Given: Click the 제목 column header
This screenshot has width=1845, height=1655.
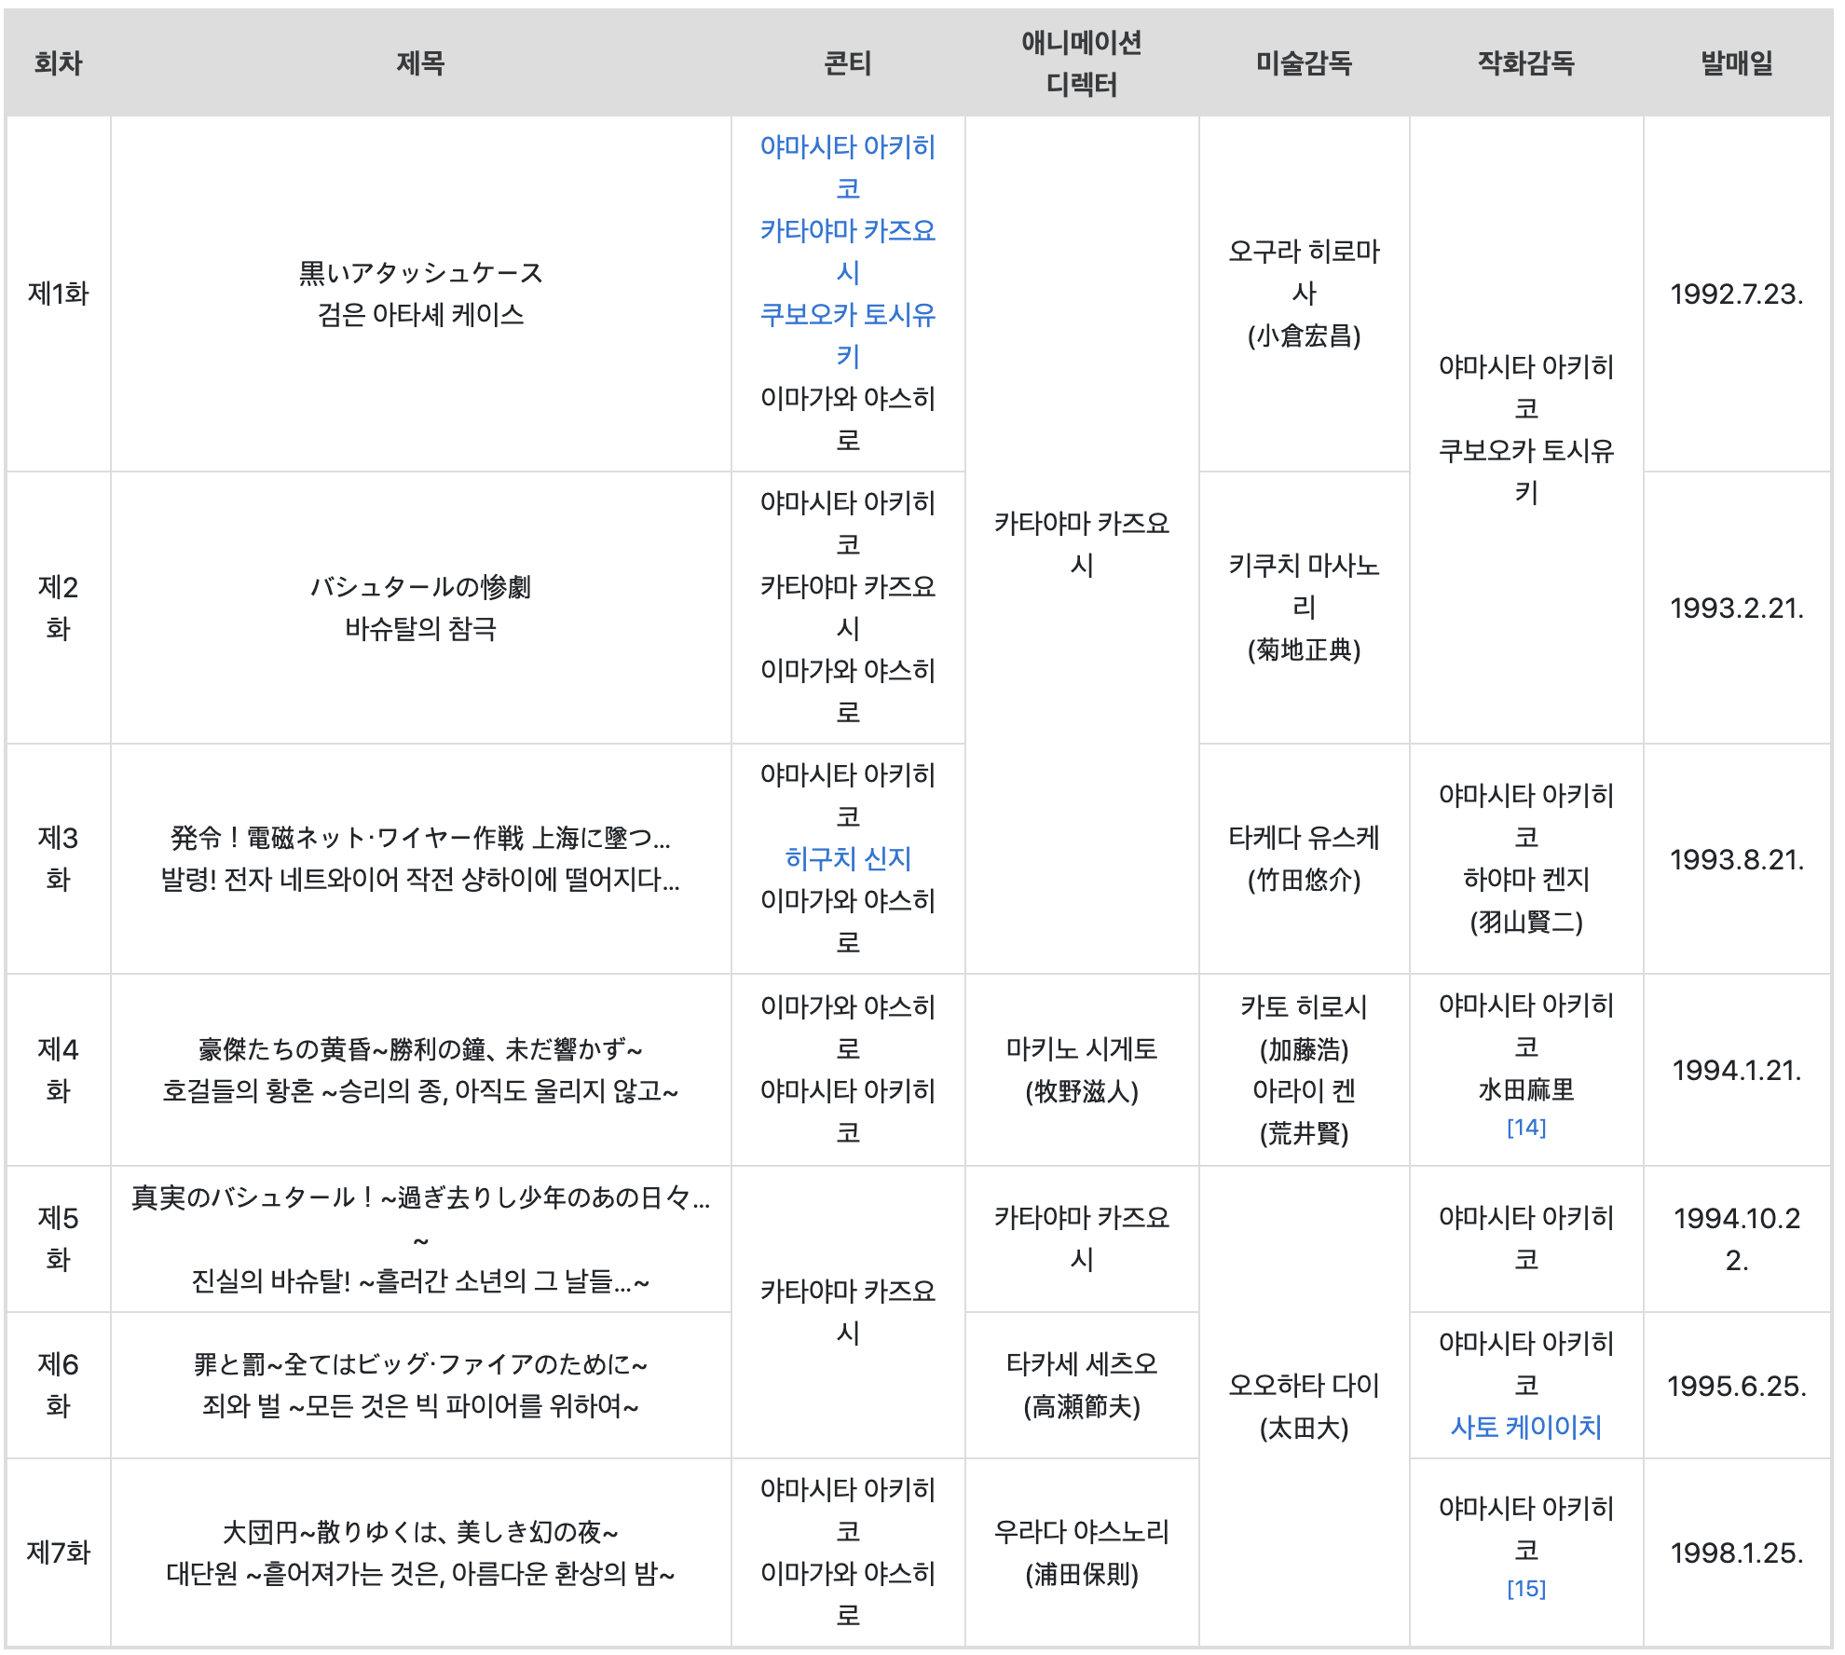Looking at the screenshot, I should [x=420, y=63].
